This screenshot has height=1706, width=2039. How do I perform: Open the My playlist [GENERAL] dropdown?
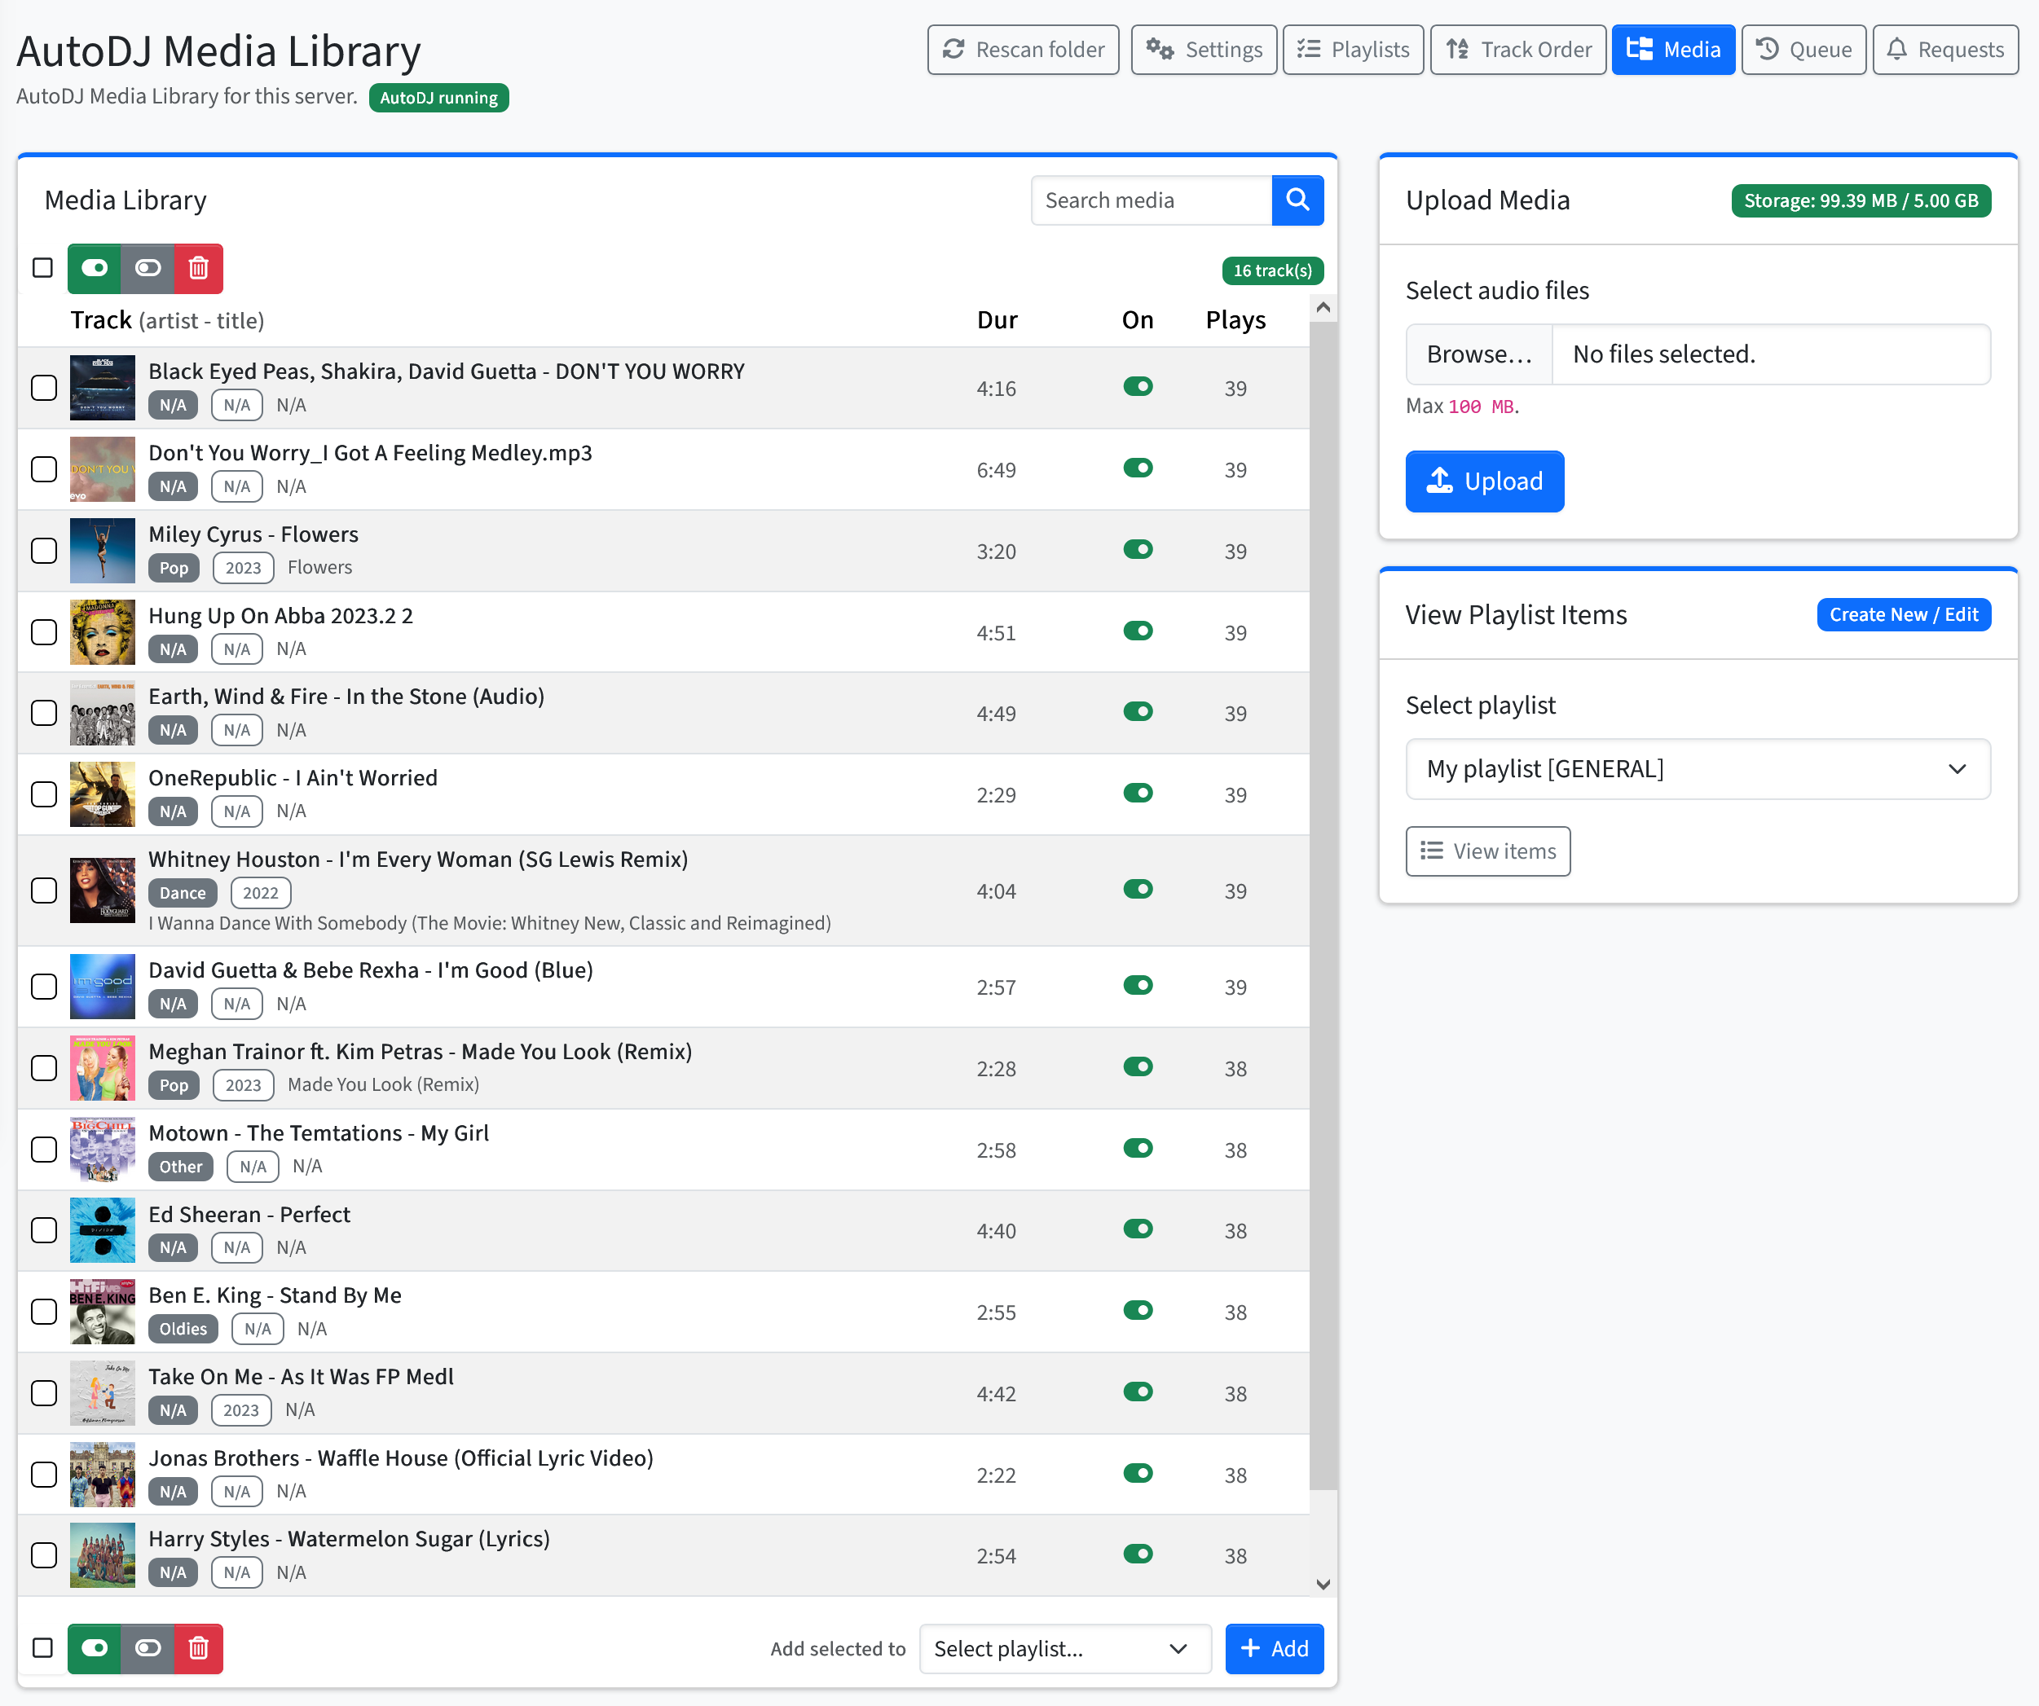click(x=1698, y=768)
